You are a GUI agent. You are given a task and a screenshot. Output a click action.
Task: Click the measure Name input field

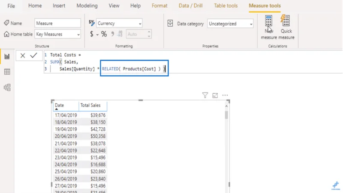tap(57, 23)
